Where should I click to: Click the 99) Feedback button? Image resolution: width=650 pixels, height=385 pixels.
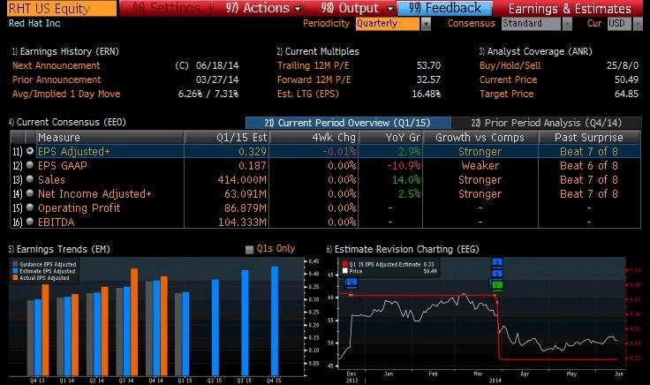tap(445, 8)
